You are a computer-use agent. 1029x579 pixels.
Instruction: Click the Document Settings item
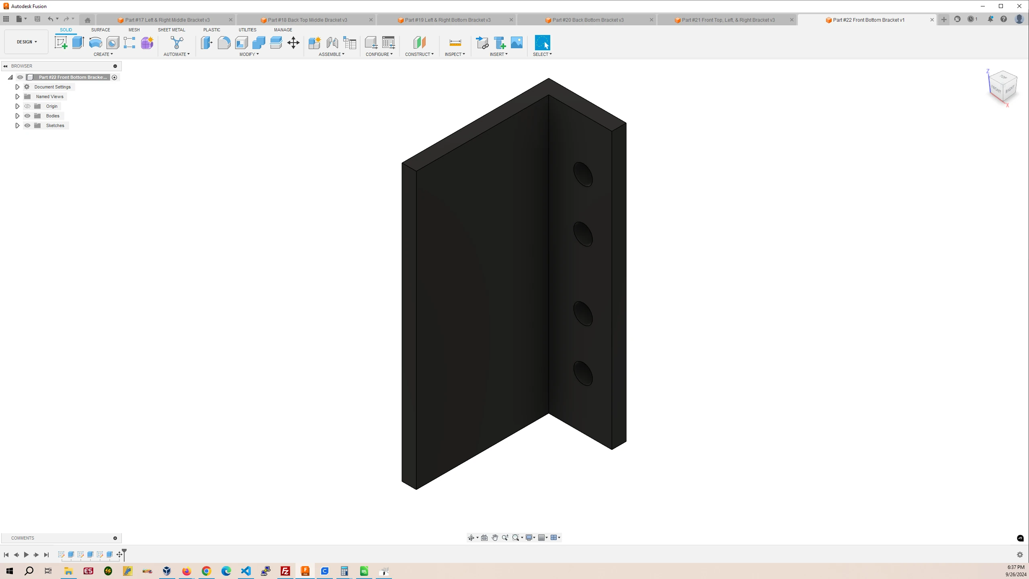click(52, 86)
